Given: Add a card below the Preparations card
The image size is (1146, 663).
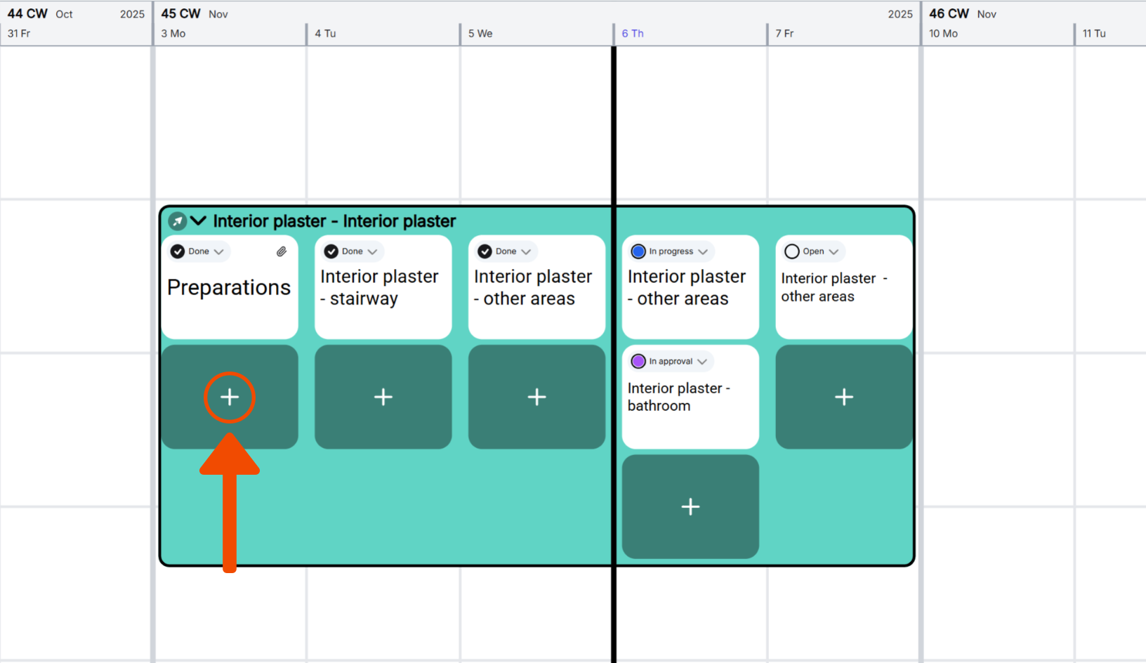Looking at the screenshot, I should click(x=230, y=398).
